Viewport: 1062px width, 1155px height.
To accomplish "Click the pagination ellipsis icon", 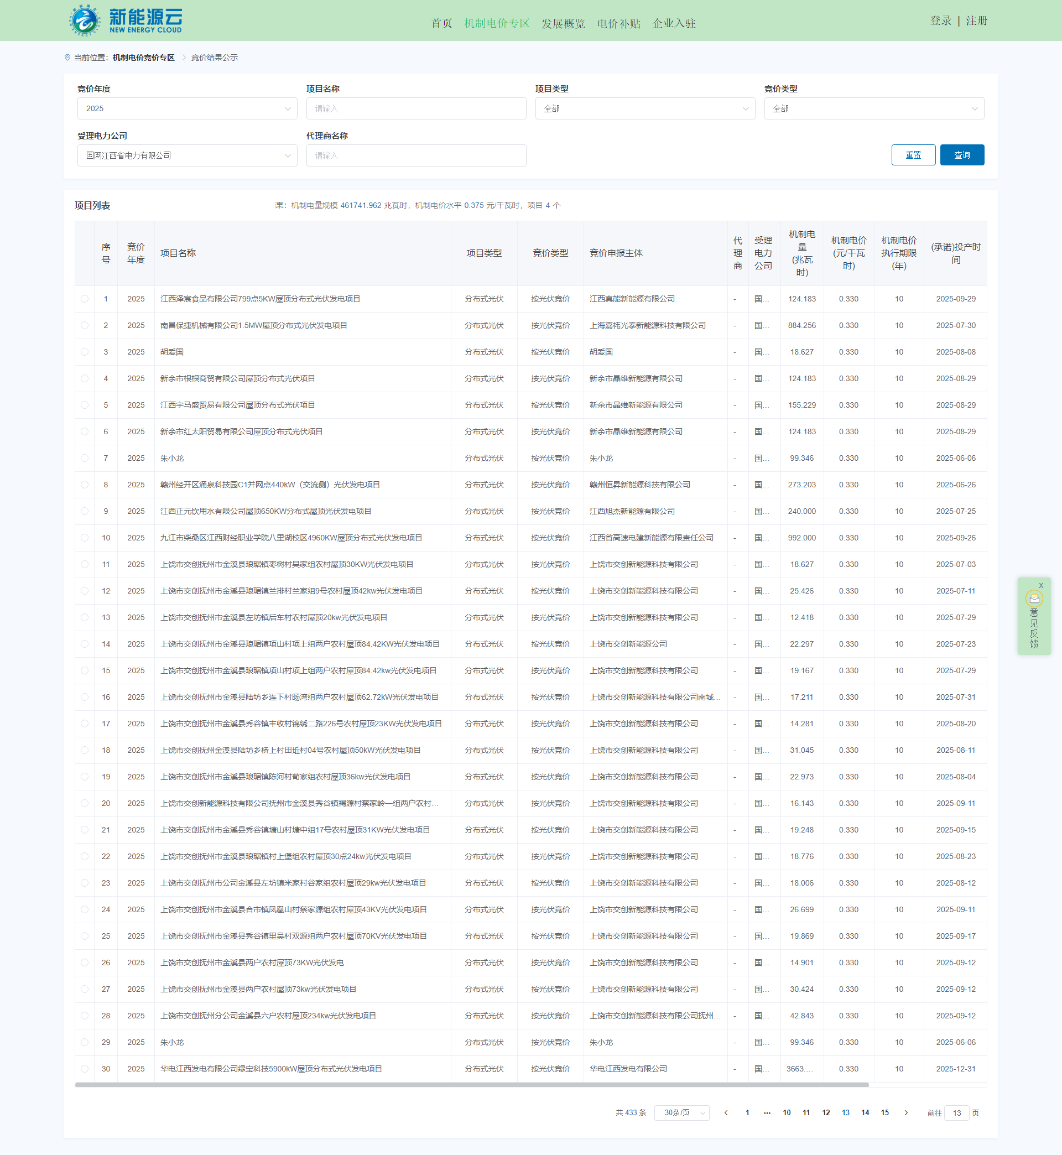I will click(x=767, y=1112).
